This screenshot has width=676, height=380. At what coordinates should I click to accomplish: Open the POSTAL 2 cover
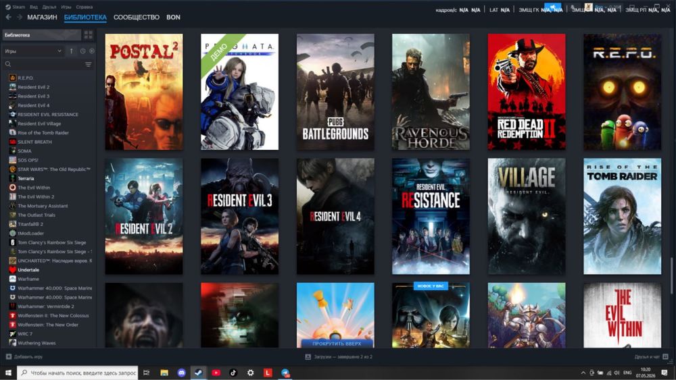coord(144,92)
